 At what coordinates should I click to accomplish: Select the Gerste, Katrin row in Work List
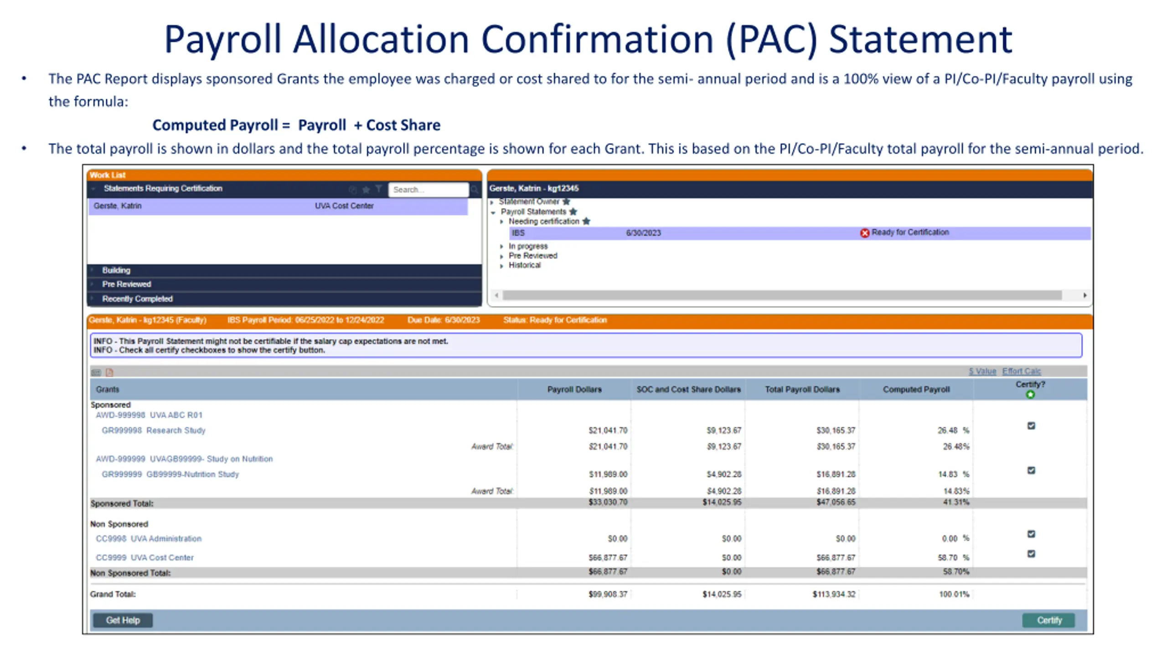click(278, 206)
